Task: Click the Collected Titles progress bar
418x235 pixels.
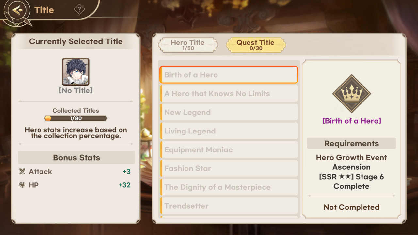Action: [76, 118]
